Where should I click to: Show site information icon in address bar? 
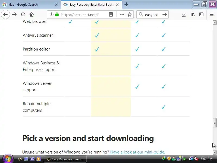[51, 14]
